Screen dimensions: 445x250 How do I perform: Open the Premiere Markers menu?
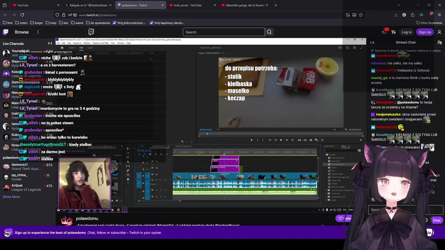pyautogui.click(x=87, y=43)
